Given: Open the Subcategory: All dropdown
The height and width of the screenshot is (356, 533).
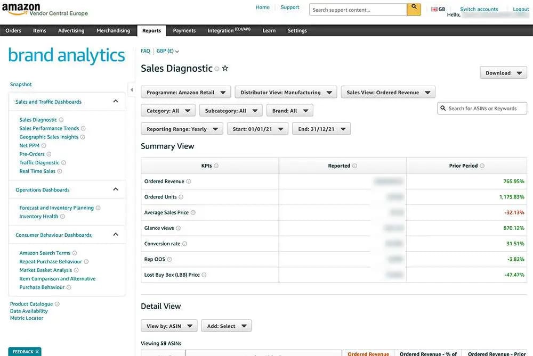Looking at the screenshot, I should click(231, 111).
